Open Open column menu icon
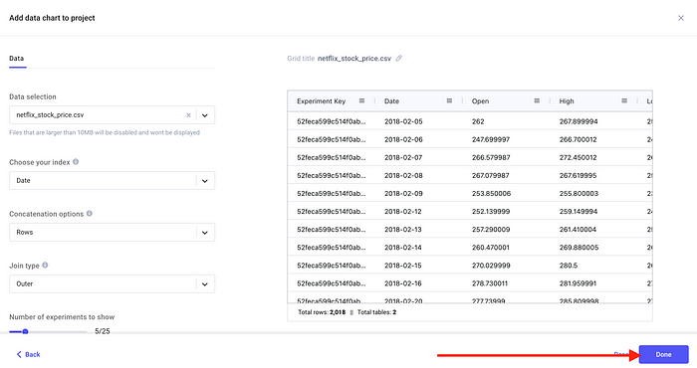Image resolution: width=697 pixels, height=368 pixels. pos(537,100)
